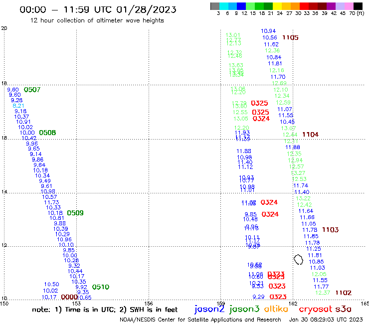Click the wave height value '11.74'
The width and height of the screenshot is (369, 324).
coord(301,185)
